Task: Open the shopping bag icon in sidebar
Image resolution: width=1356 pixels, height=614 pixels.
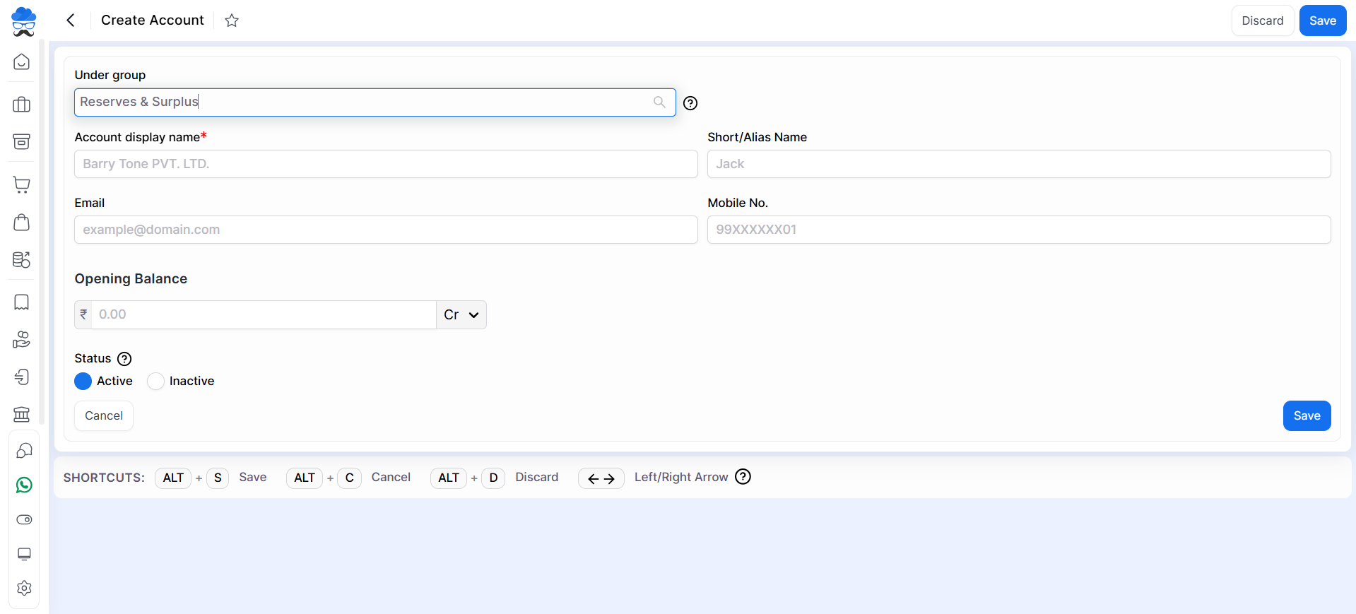Action: click(x=22, y=223)
